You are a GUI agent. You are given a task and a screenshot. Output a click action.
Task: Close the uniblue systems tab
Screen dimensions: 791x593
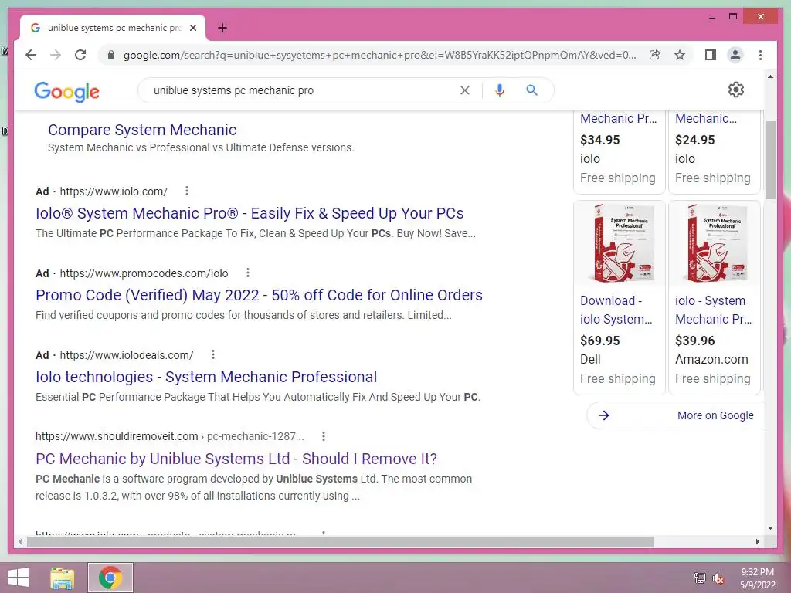(192, 28)
